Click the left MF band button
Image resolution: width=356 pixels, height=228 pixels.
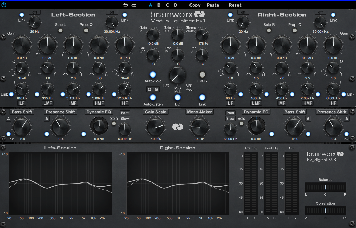73,103
